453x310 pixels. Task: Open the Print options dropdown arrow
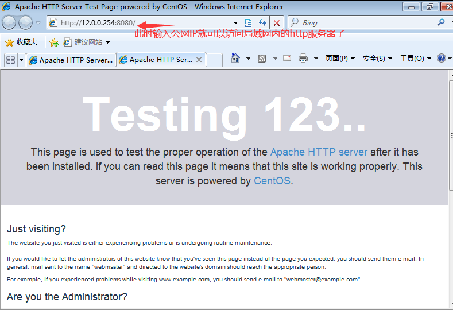tap(316, 59)
